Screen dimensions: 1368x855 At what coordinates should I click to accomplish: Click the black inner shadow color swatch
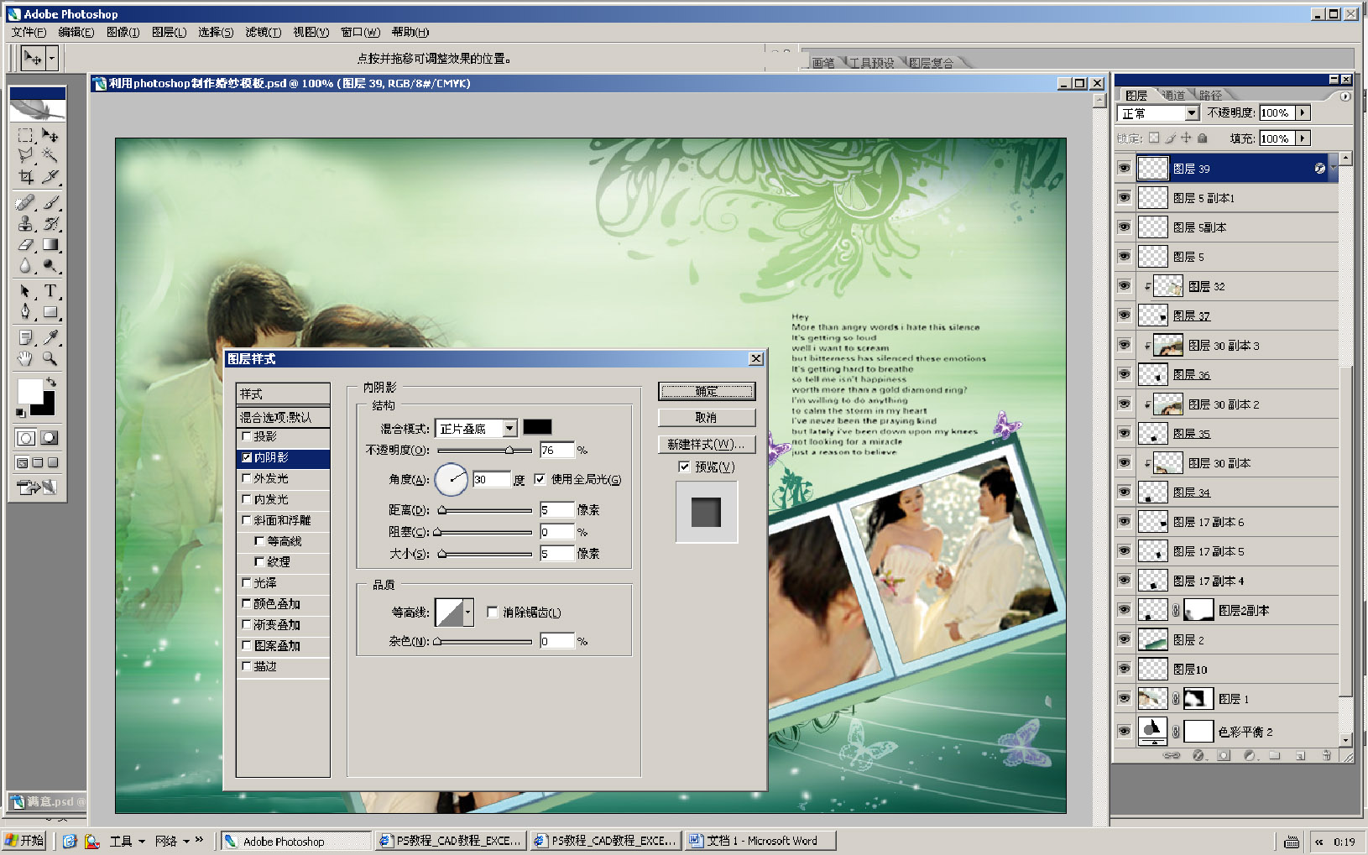(537, 427)
